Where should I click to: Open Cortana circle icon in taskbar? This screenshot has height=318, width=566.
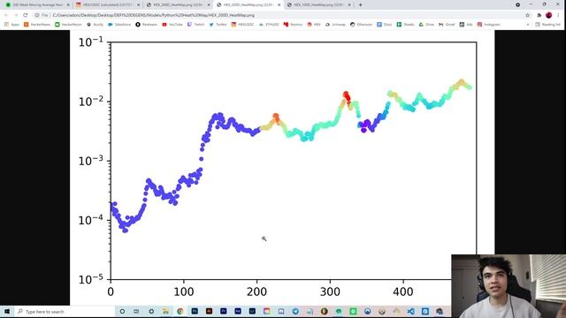tap(122, 312)
